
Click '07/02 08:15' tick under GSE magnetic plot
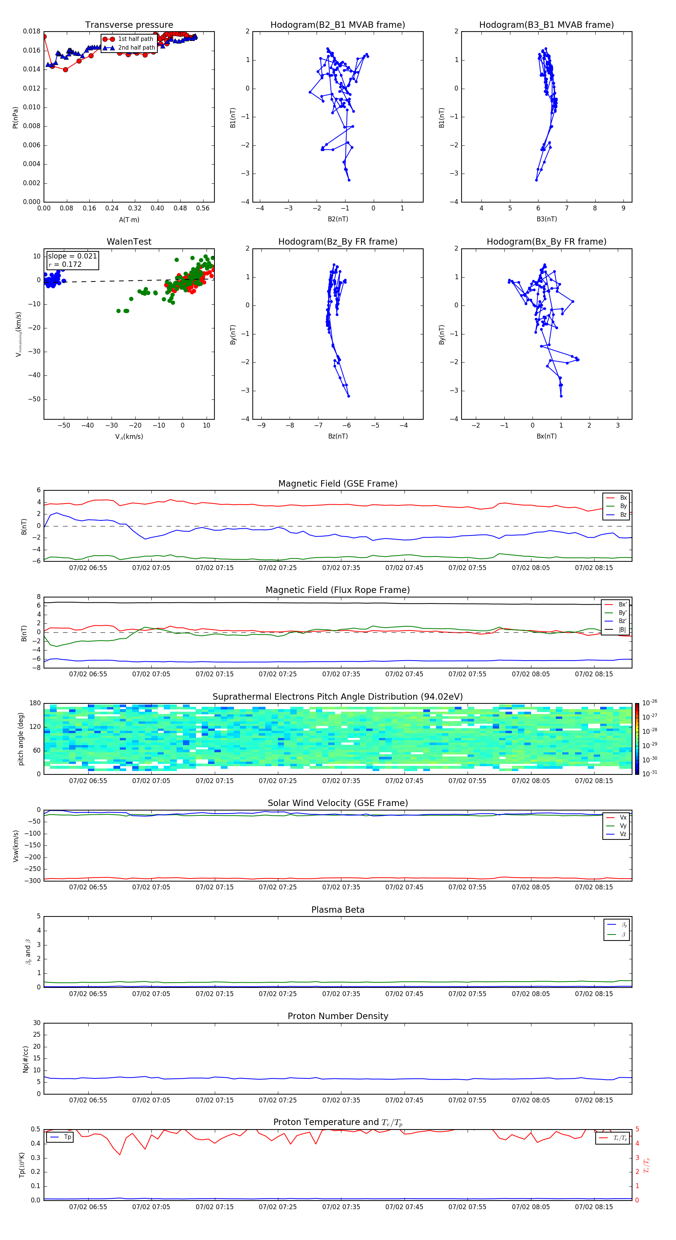594,569
